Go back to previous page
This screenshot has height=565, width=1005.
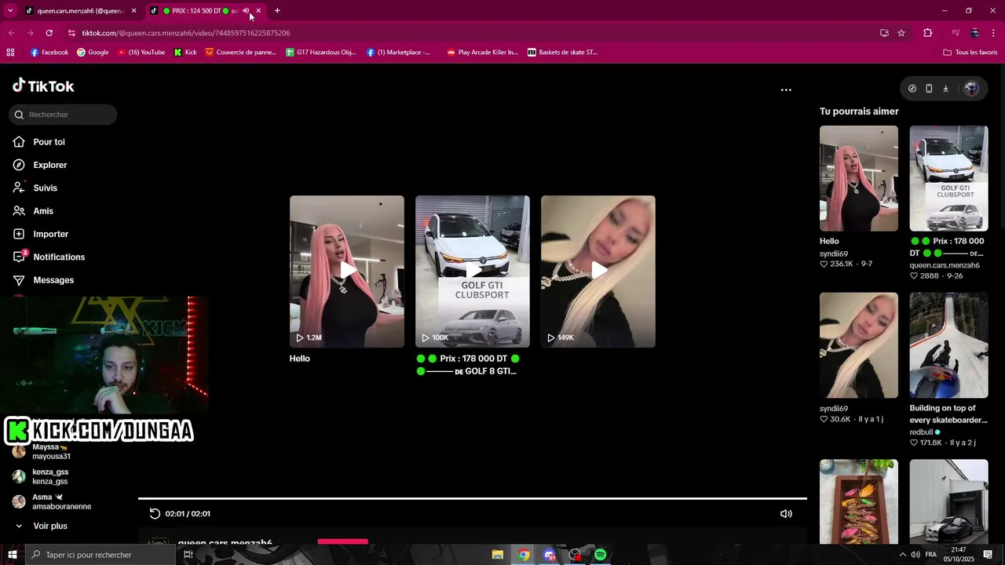[11, 33]
